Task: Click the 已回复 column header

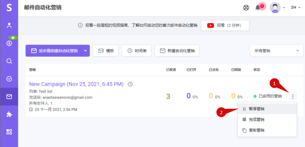Action: pos(236,70)
